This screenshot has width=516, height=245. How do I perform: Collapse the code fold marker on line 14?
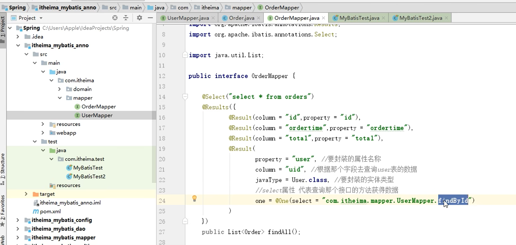click(x=185, y=96)
